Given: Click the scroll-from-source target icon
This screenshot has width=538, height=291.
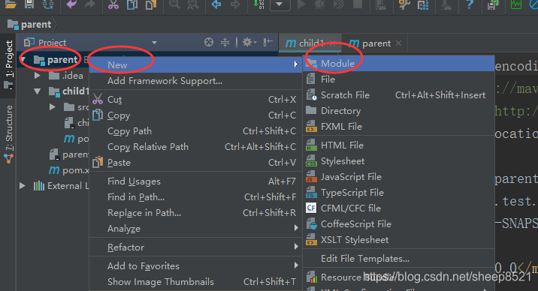Looking at the screenshot, I should pos(209,42).
